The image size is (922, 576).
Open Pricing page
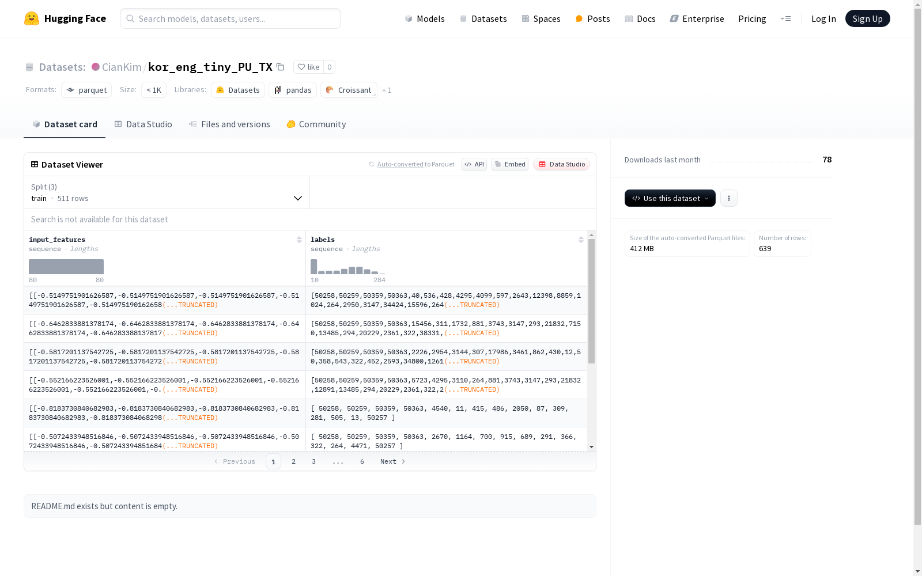[752, 18]
